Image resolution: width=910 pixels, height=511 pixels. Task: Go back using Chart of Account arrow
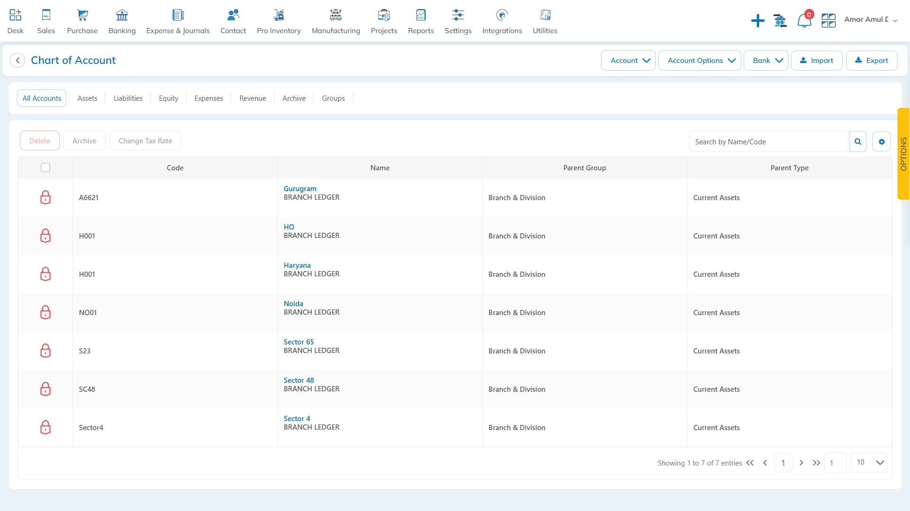tap(18, 61)
